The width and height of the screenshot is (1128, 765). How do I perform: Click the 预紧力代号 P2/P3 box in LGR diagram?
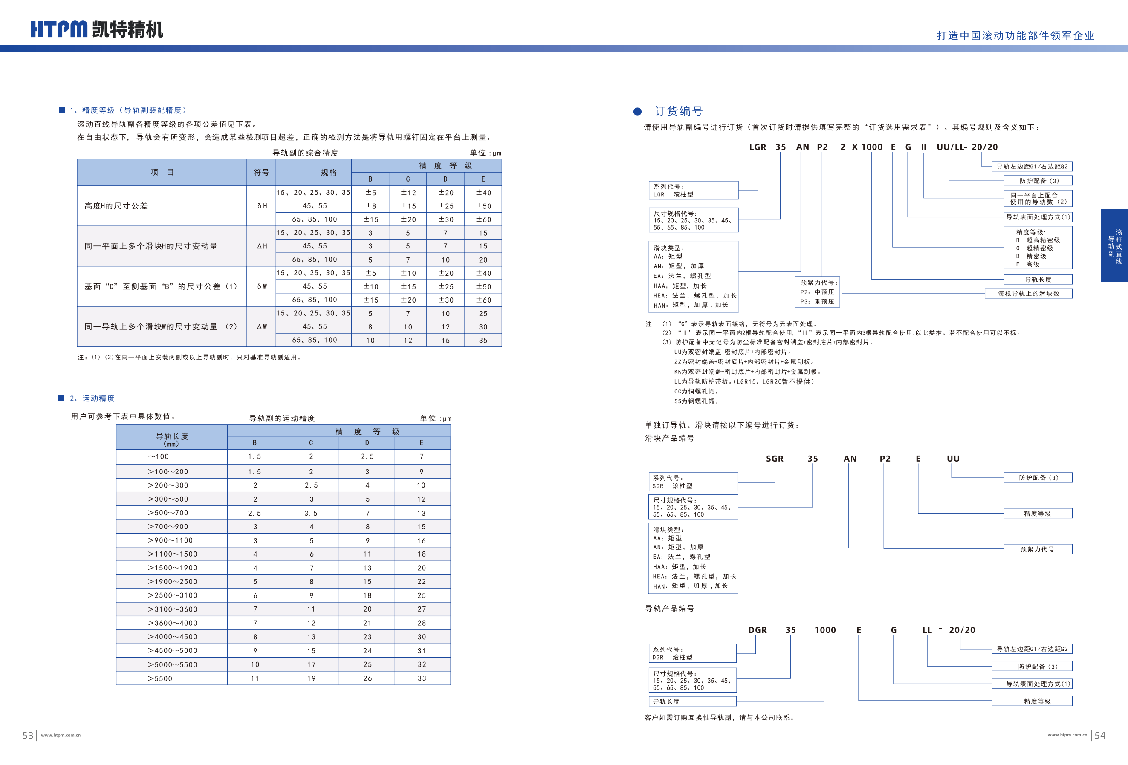click(x=817, y=292)
